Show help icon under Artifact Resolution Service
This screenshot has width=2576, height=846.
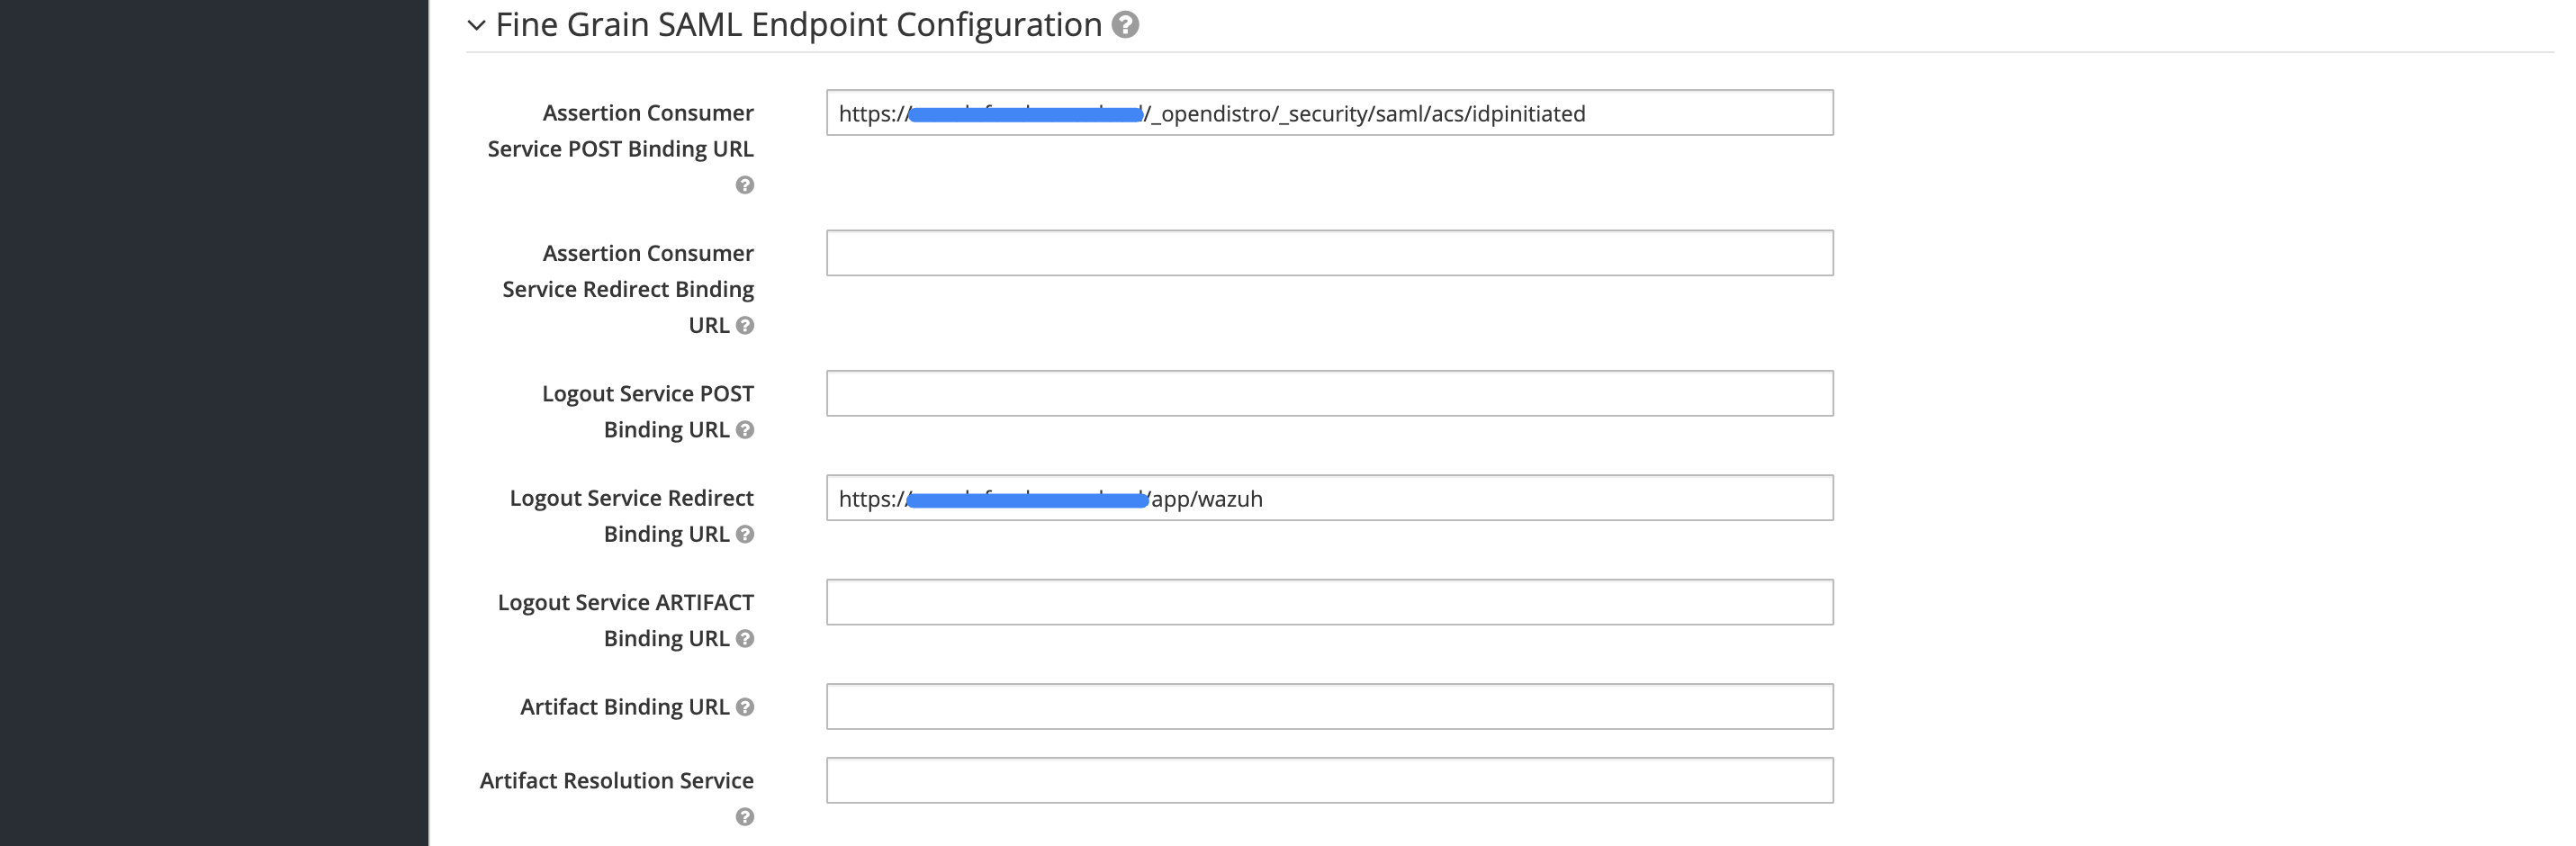[745, 817]
